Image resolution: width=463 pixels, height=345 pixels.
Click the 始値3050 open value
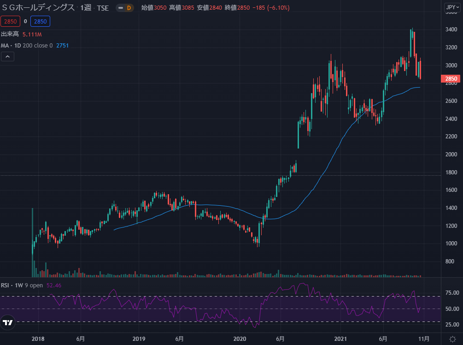tap(154, 8)
